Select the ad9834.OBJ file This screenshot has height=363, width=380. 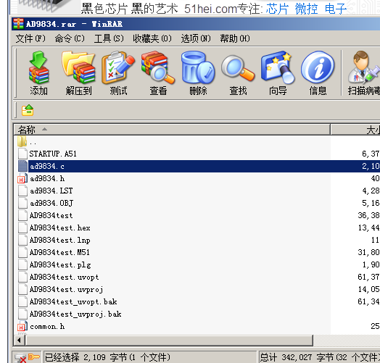coord(51,203)
